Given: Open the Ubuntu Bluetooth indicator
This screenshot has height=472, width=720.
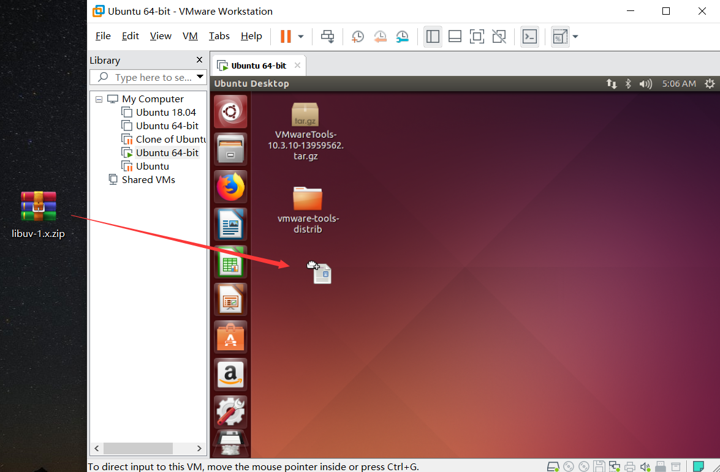Looking at the screenshot, I should click(628, 83).
